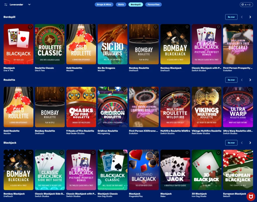The height and width of the screenshot is (202, 257).
Task: Advance Blackjack row with right chevron
Action: click(250, 143)
